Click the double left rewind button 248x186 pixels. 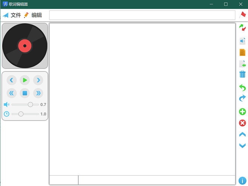click(12, 93)
